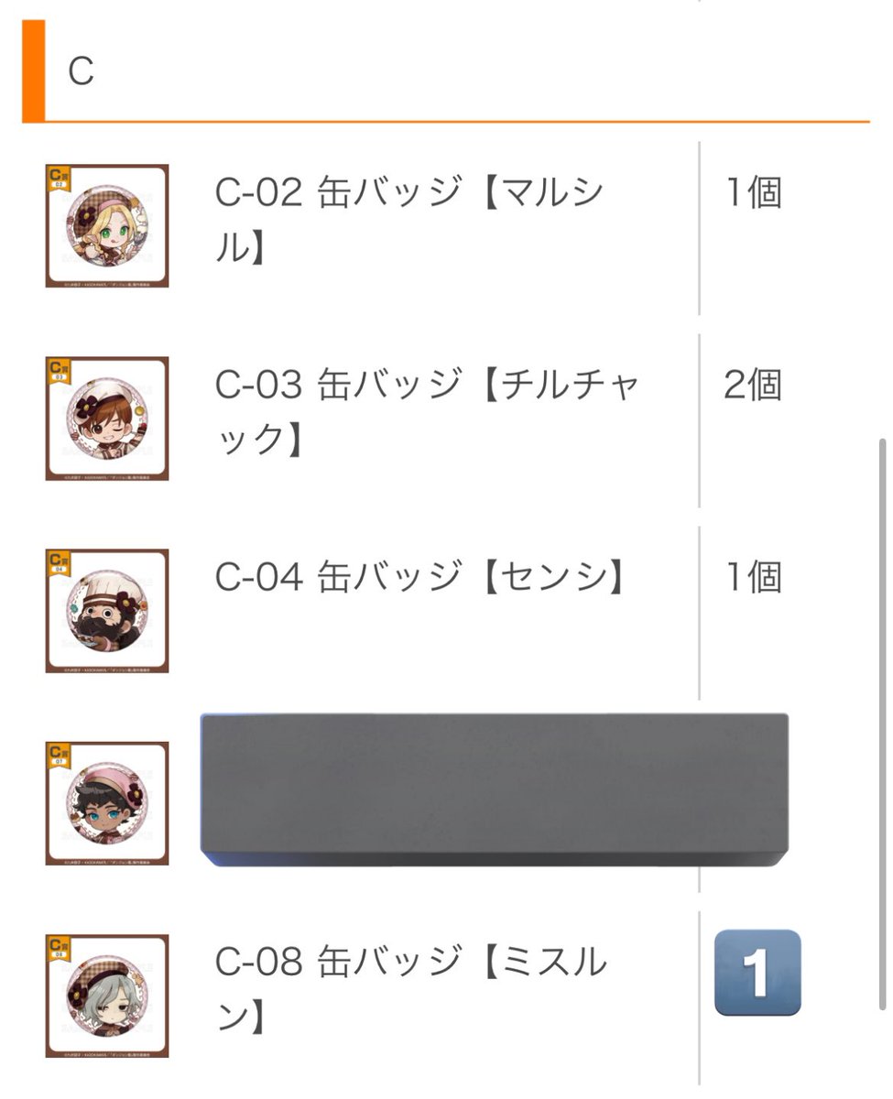Select the C-03 缶バッジ【チルチャック】 item text
Image resolution: width=893 pixels, height=1099 pixels.
tap(428, 412)
